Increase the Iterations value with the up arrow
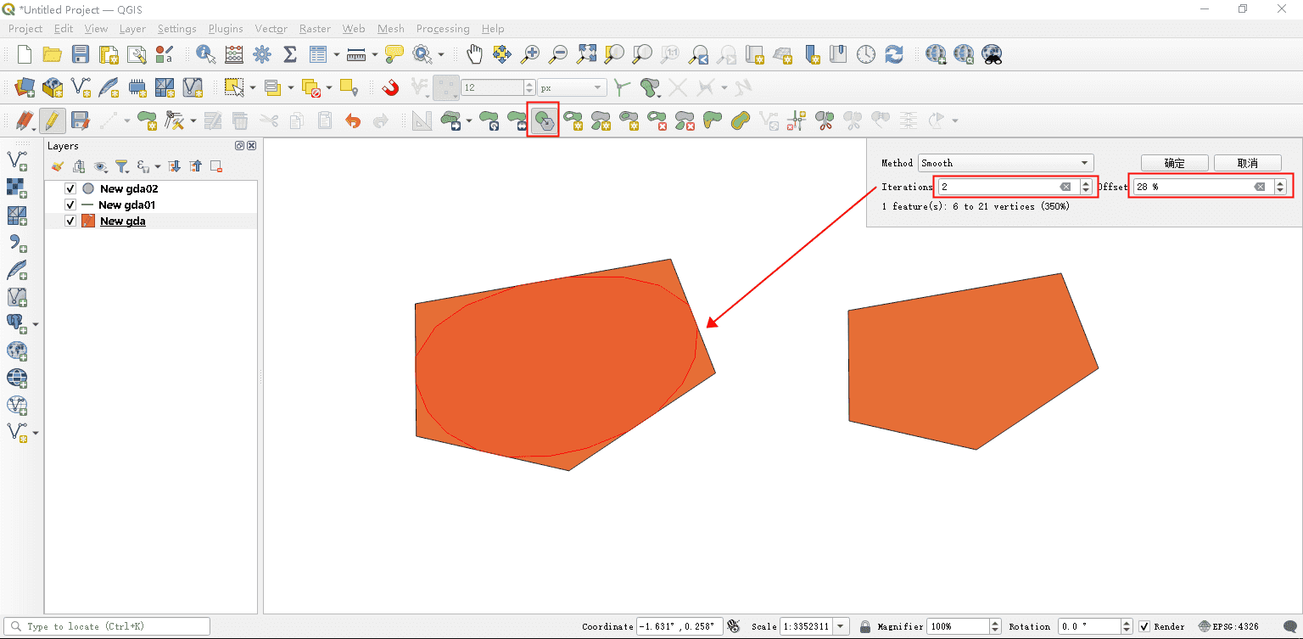Viewport: 1303px width, 639px height. click(x=1086, y=182)
